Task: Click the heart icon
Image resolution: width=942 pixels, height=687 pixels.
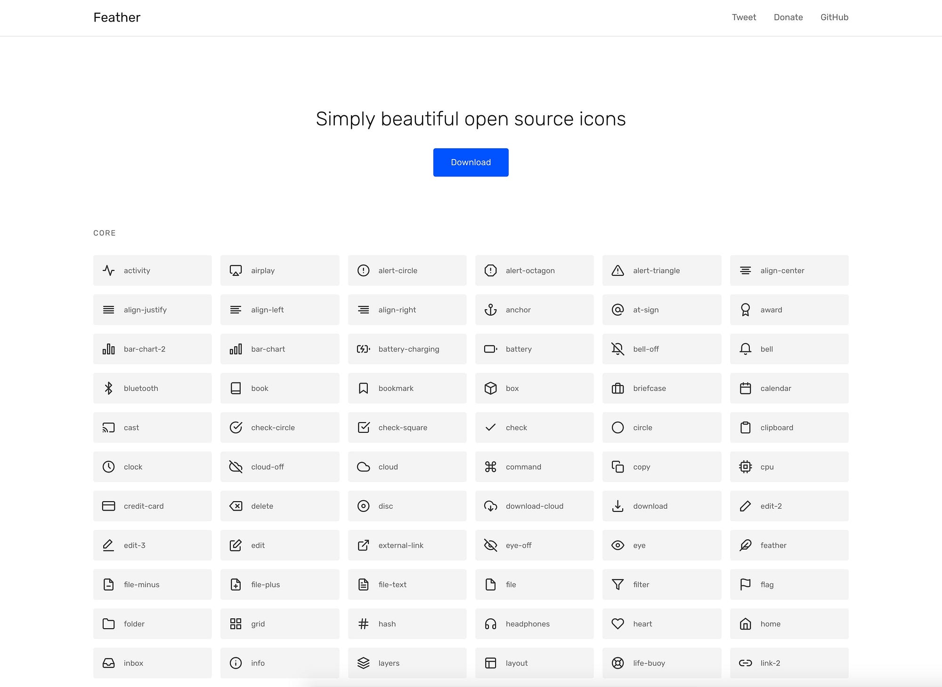Action: [617, 624]
